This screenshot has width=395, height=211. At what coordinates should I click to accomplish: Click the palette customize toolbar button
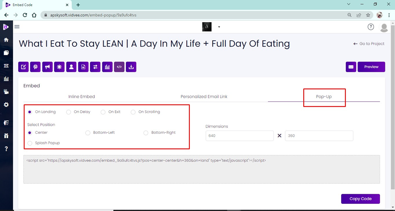pyautogui.click(x=35, y=67)
